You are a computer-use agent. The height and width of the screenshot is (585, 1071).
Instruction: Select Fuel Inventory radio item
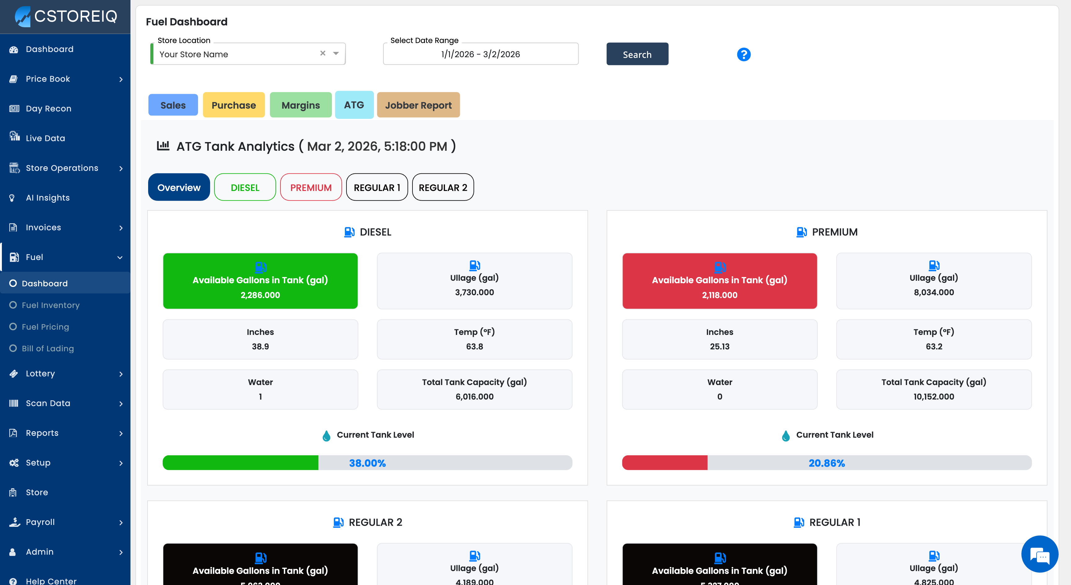click(50, 305)
